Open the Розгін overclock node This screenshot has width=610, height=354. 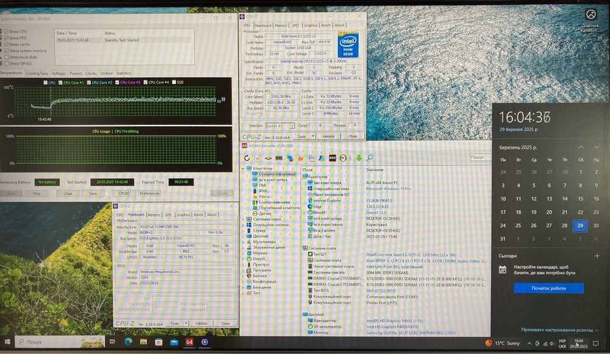pyautogui.click(x=264, y=197)
